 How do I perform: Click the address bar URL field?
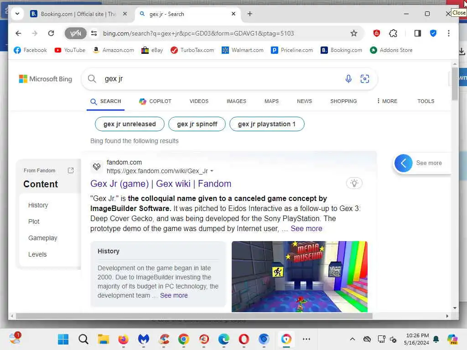tap(198, 33)
